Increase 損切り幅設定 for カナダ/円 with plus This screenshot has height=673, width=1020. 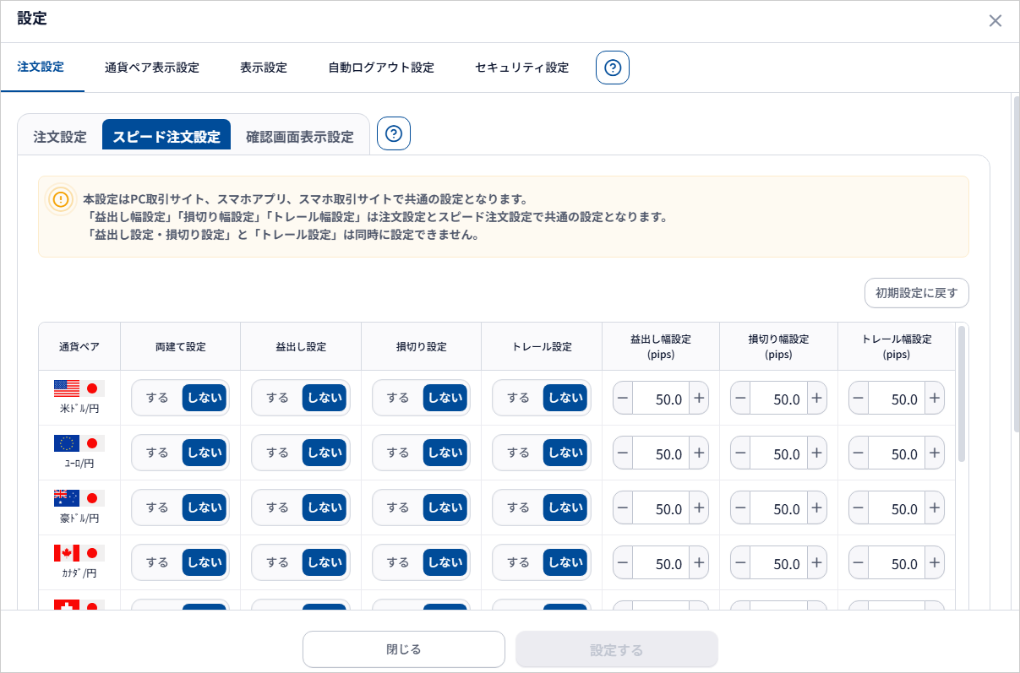[x=816, y=563]
